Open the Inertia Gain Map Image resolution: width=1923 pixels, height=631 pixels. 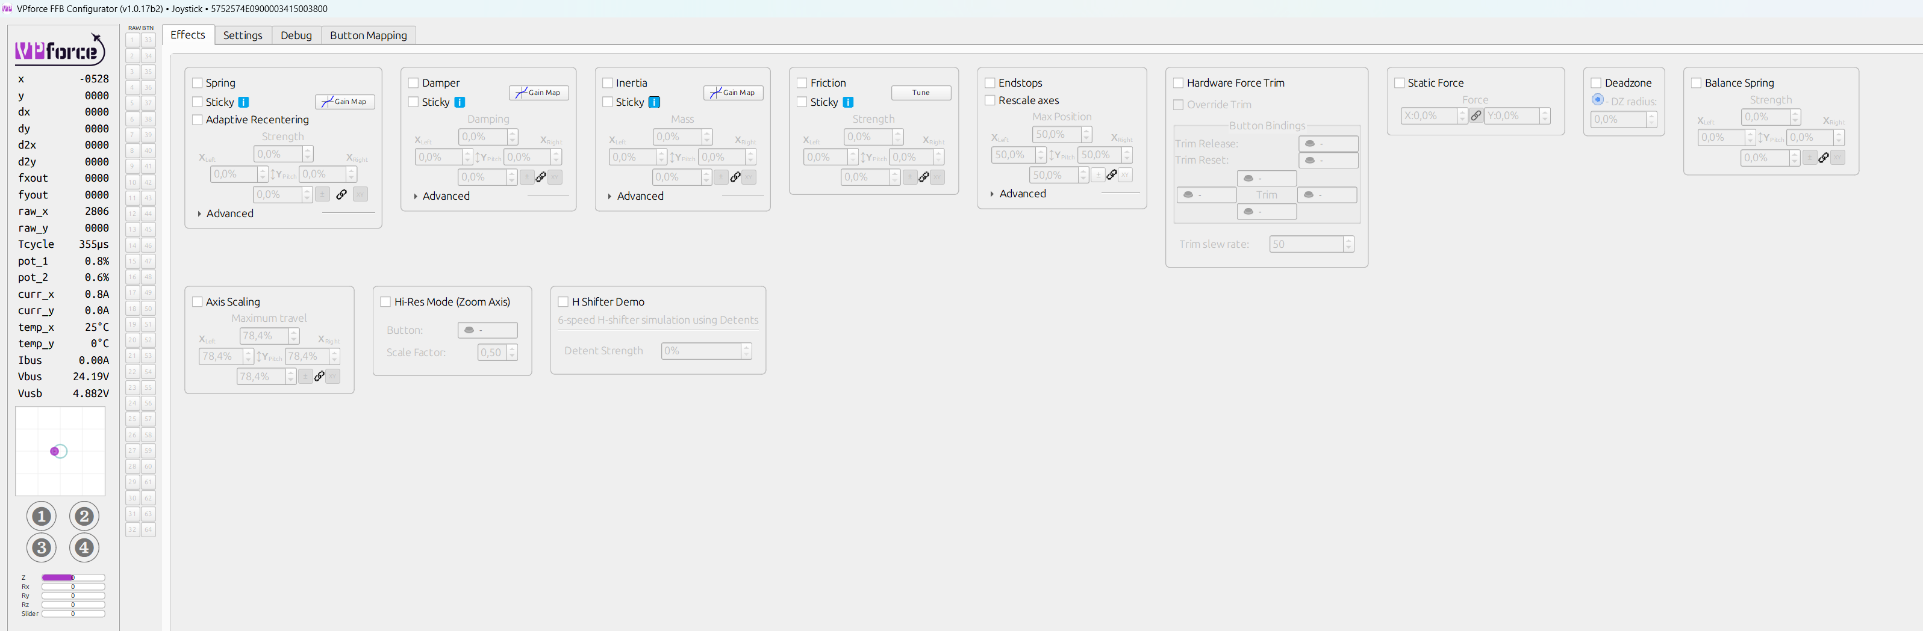click(733, 93)
